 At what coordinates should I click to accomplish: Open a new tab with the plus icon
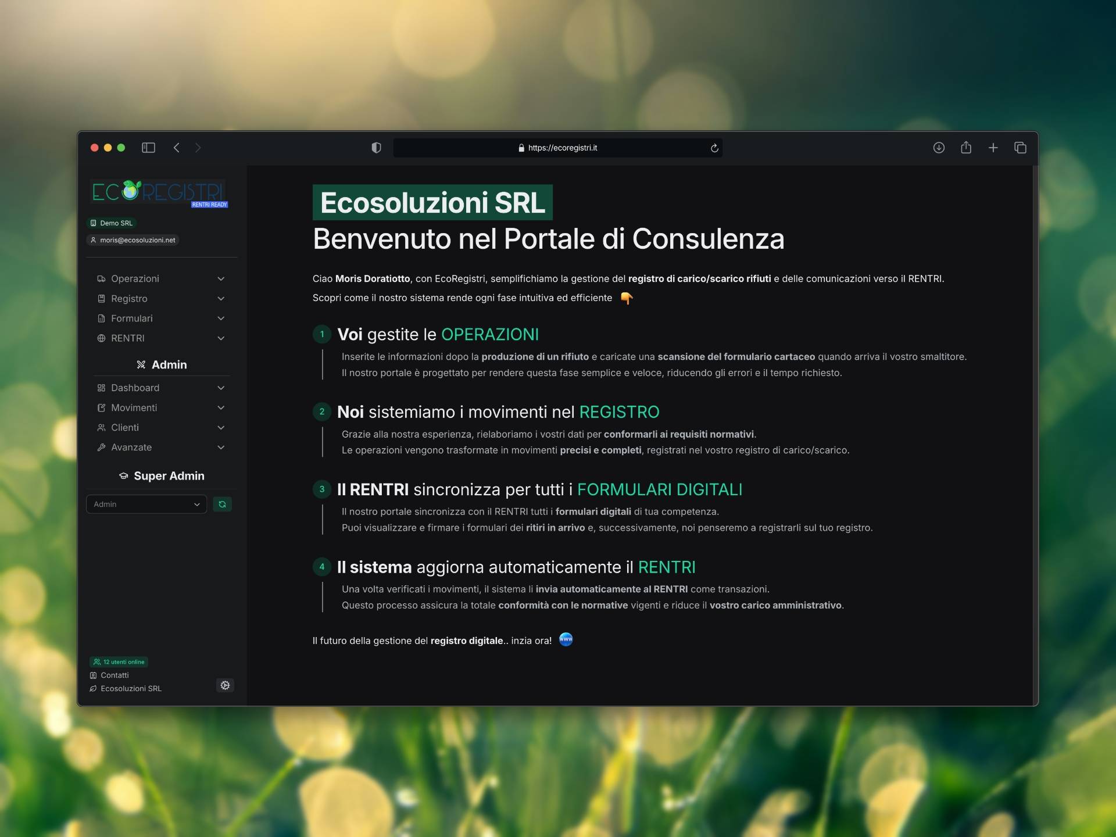click(x=993, y=148)
